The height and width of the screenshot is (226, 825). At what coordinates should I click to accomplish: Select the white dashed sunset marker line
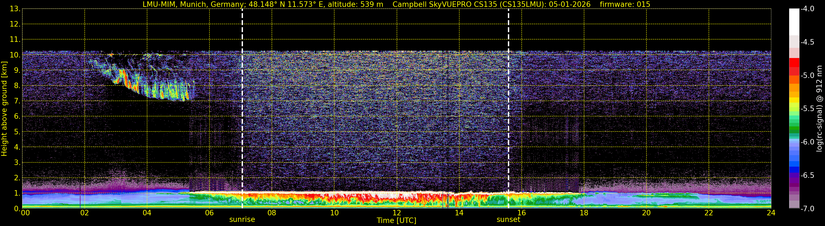(x=508, y=109)
